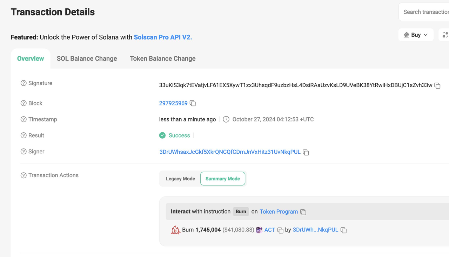The image size is (449, 257).
Task: Copy the Token Program address
Action: click(x=303, y=212)
